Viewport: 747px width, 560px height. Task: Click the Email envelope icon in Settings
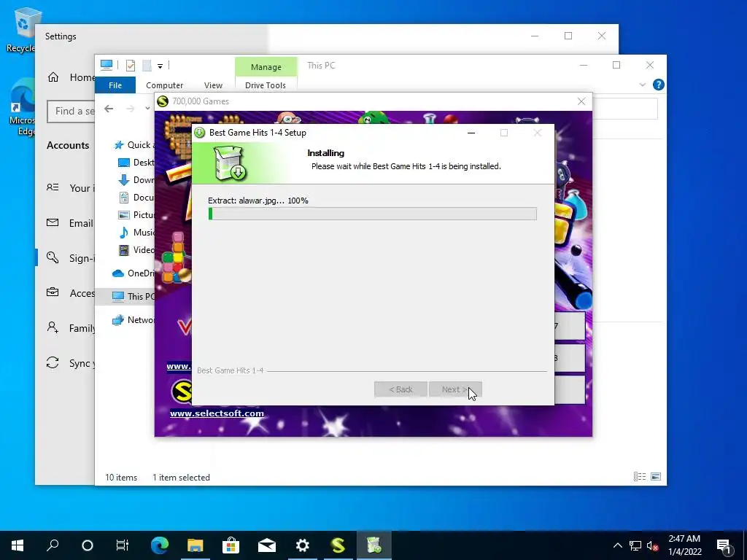[x=53, y=222]
